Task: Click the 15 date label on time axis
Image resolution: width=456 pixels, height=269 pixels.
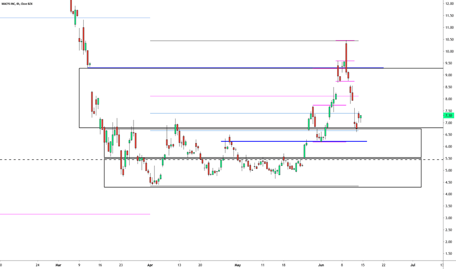Action: click(363, 265)
